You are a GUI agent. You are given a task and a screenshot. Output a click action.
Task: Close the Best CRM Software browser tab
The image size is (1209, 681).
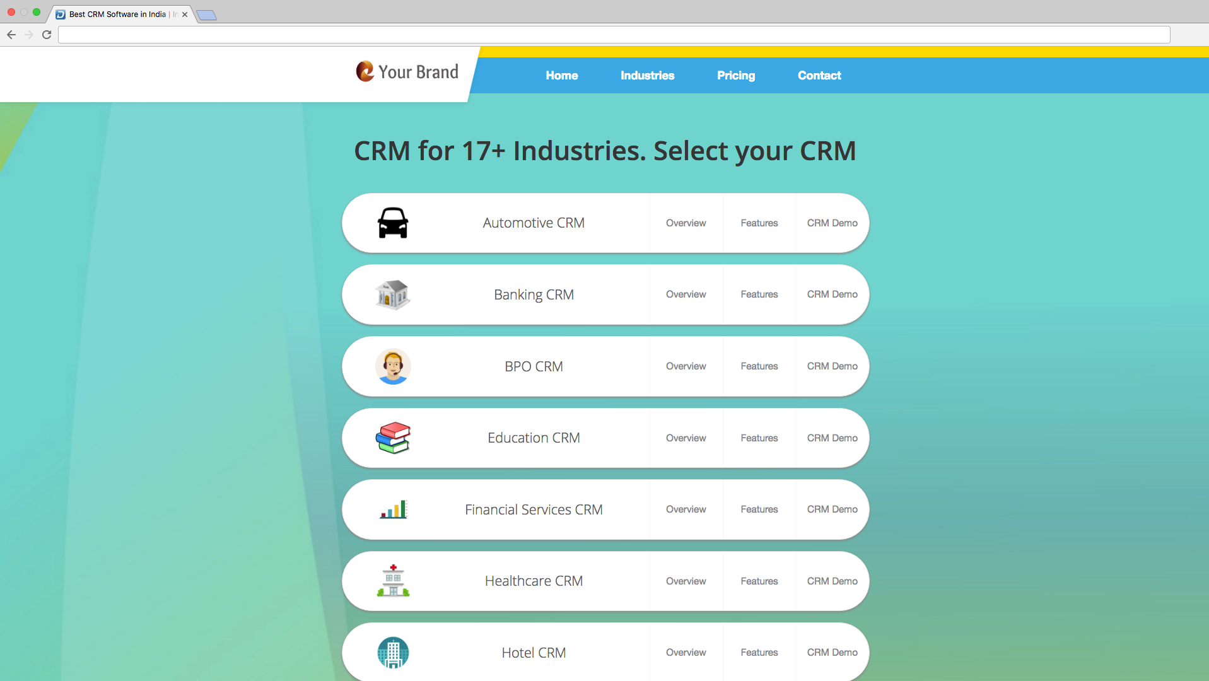(185, 15)
